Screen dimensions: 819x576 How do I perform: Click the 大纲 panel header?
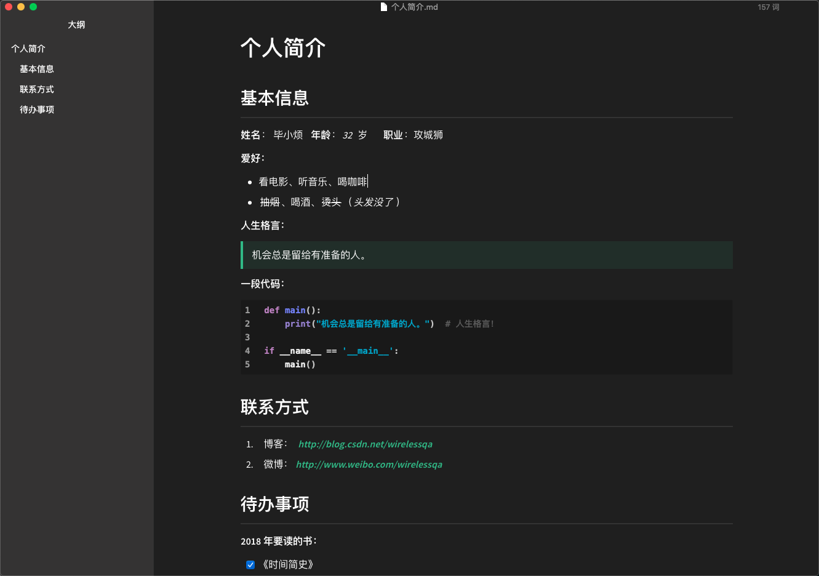[76, 25]
